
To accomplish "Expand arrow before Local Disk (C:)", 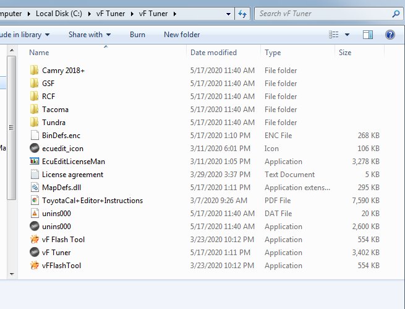I will 28,14.
